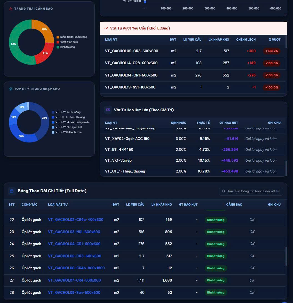
Task: Click the red 21% donut segment
Action: pyautogui.click(x=46, y=54)
